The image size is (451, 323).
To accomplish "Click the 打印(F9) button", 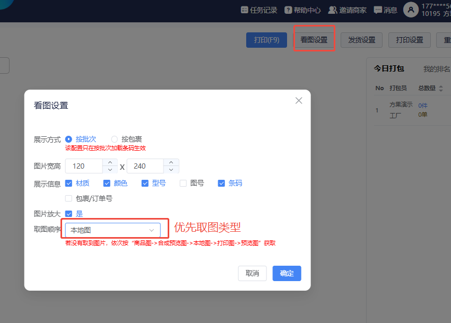I will tap(267, 40).
